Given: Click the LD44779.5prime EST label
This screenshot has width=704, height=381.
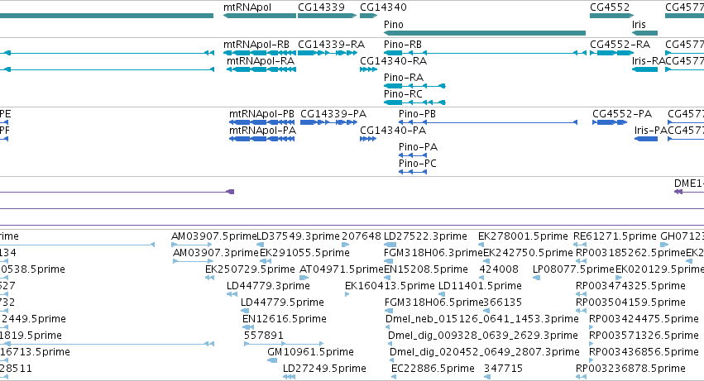Looking at the screenshot, I should [282, 303].
